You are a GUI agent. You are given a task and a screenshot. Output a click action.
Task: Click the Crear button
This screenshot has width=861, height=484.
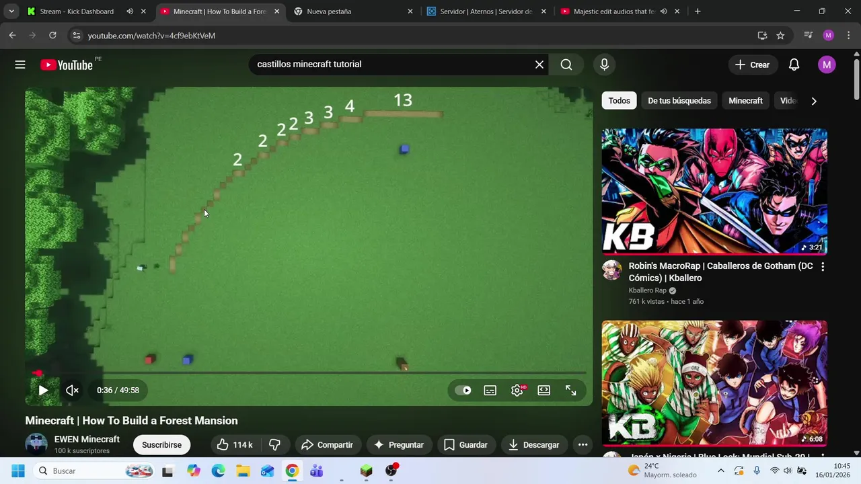tap(753, 65)
